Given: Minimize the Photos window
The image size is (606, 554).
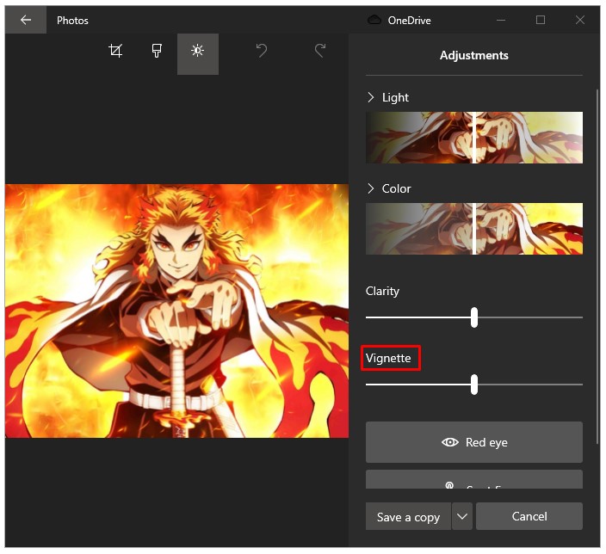Looking at the screenshot, I should tap(501, 20).
